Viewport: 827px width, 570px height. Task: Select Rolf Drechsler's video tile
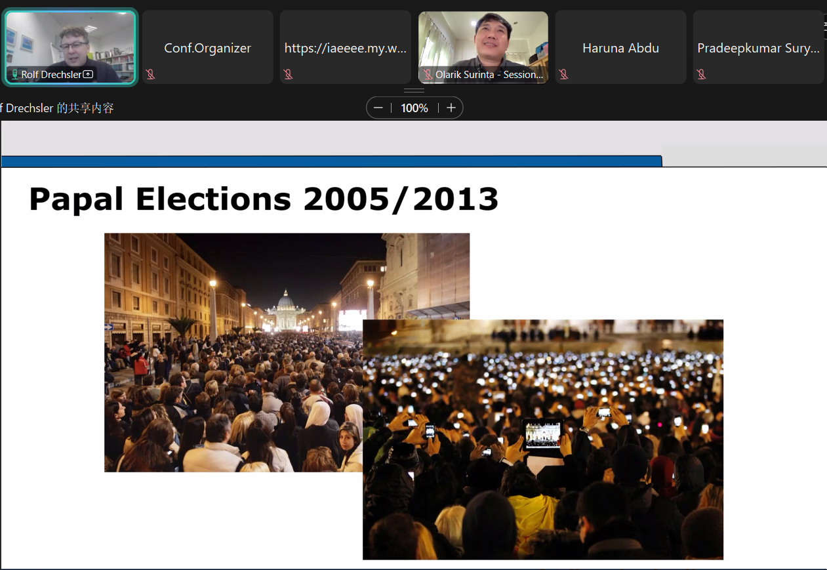[x=71, y=47]
